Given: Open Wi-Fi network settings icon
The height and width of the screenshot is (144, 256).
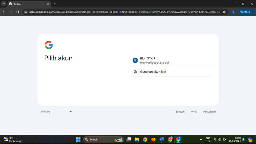Looking at the screenshot, I should (x=215, y=140).
